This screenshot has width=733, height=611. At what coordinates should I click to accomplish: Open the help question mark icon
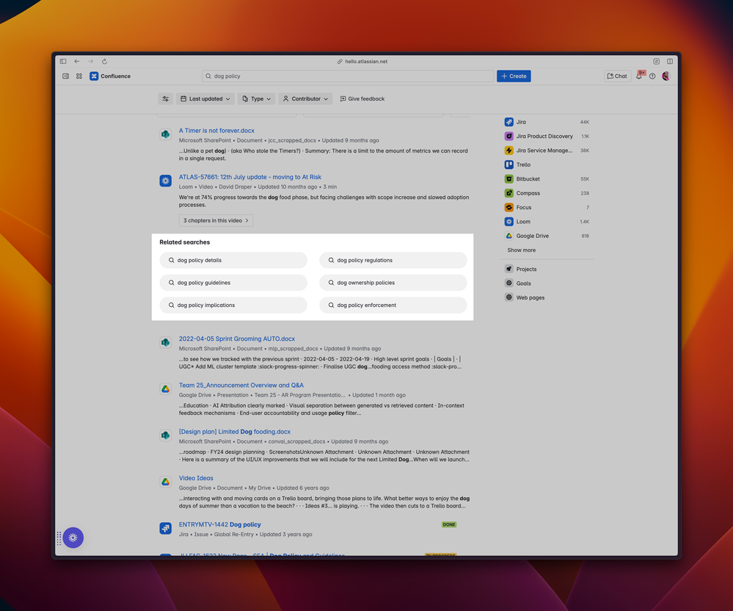[x=652, y=76]
